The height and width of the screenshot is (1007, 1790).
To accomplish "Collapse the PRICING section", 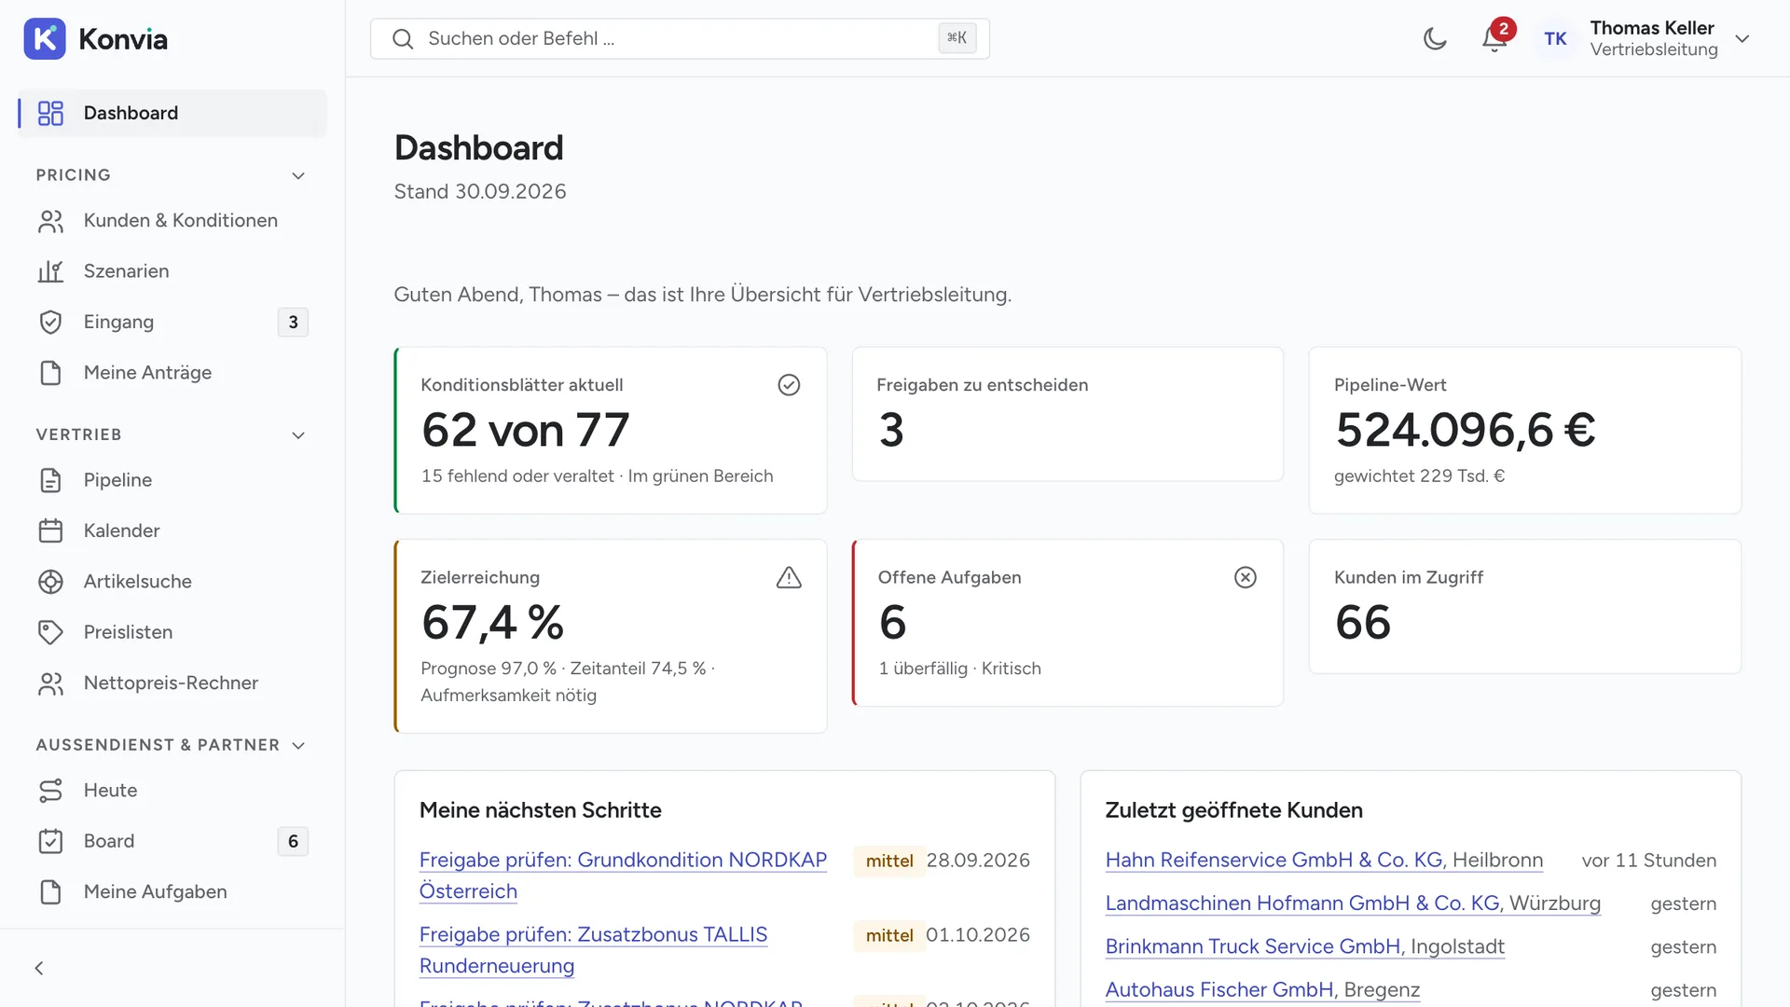I will coord(298,175).
